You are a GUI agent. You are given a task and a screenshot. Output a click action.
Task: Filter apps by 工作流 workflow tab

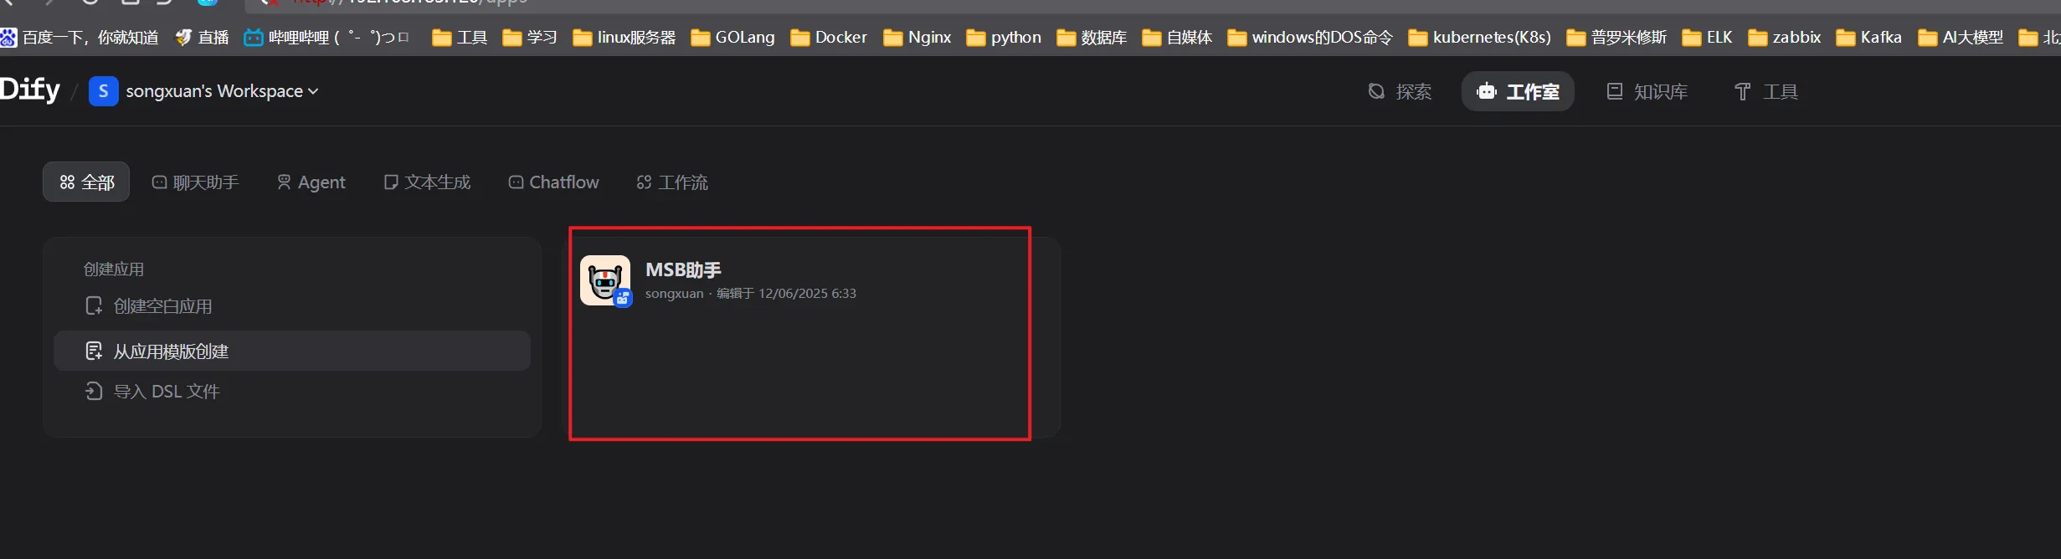[672, 182]
